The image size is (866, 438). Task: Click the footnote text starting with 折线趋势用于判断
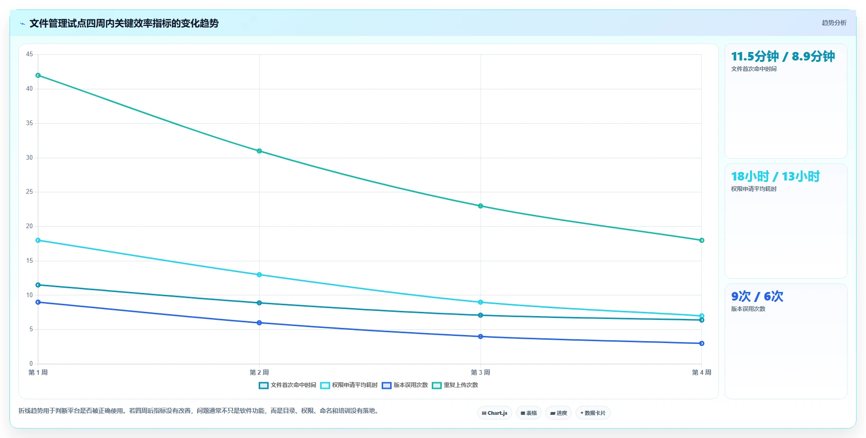(x=199, y=411)
